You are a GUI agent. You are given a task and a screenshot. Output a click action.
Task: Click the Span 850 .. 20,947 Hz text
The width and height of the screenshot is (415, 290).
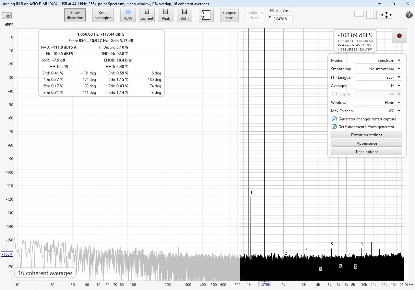(x=88, y=41)
